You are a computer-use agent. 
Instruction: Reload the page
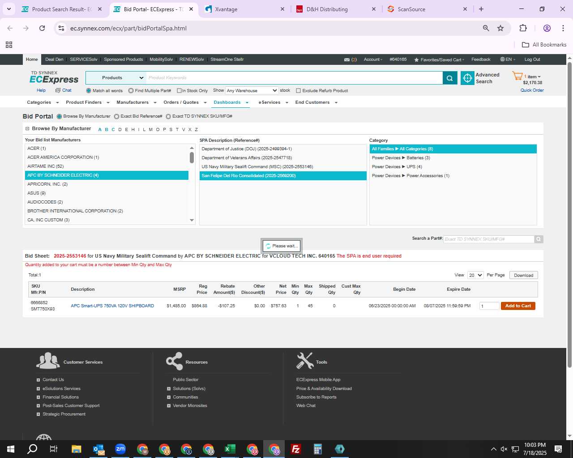(42, 28)
